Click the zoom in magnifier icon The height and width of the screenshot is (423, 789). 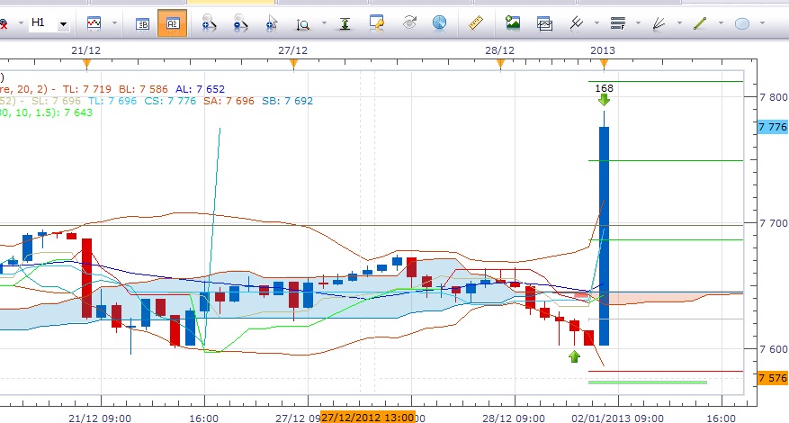coord(208,23)
